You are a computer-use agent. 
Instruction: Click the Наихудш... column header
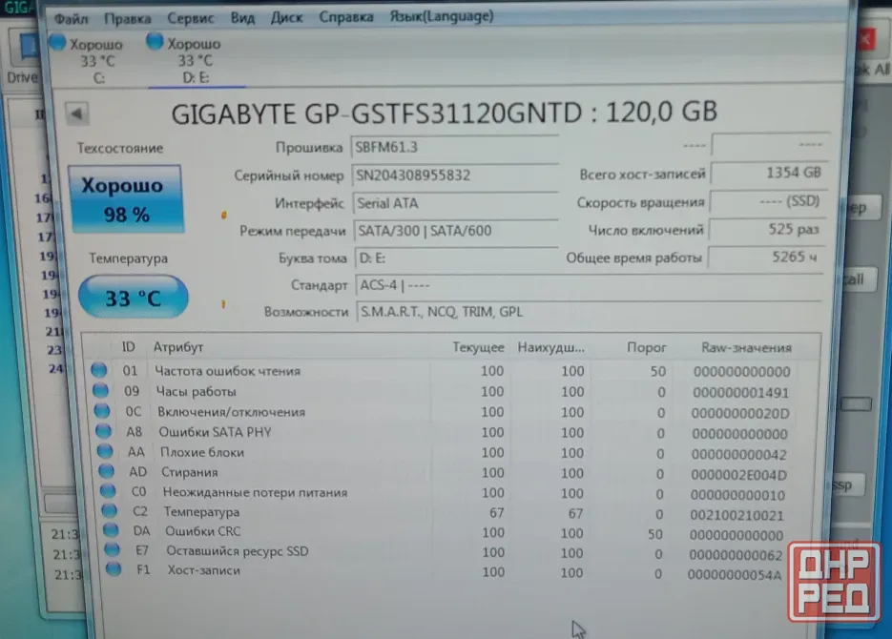[x=550, y=347]
